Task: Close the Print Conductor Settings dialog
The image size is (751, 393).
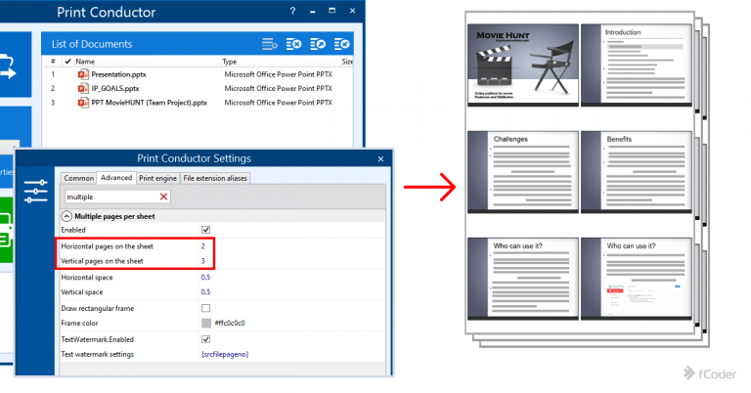Action: coord(380,158)
